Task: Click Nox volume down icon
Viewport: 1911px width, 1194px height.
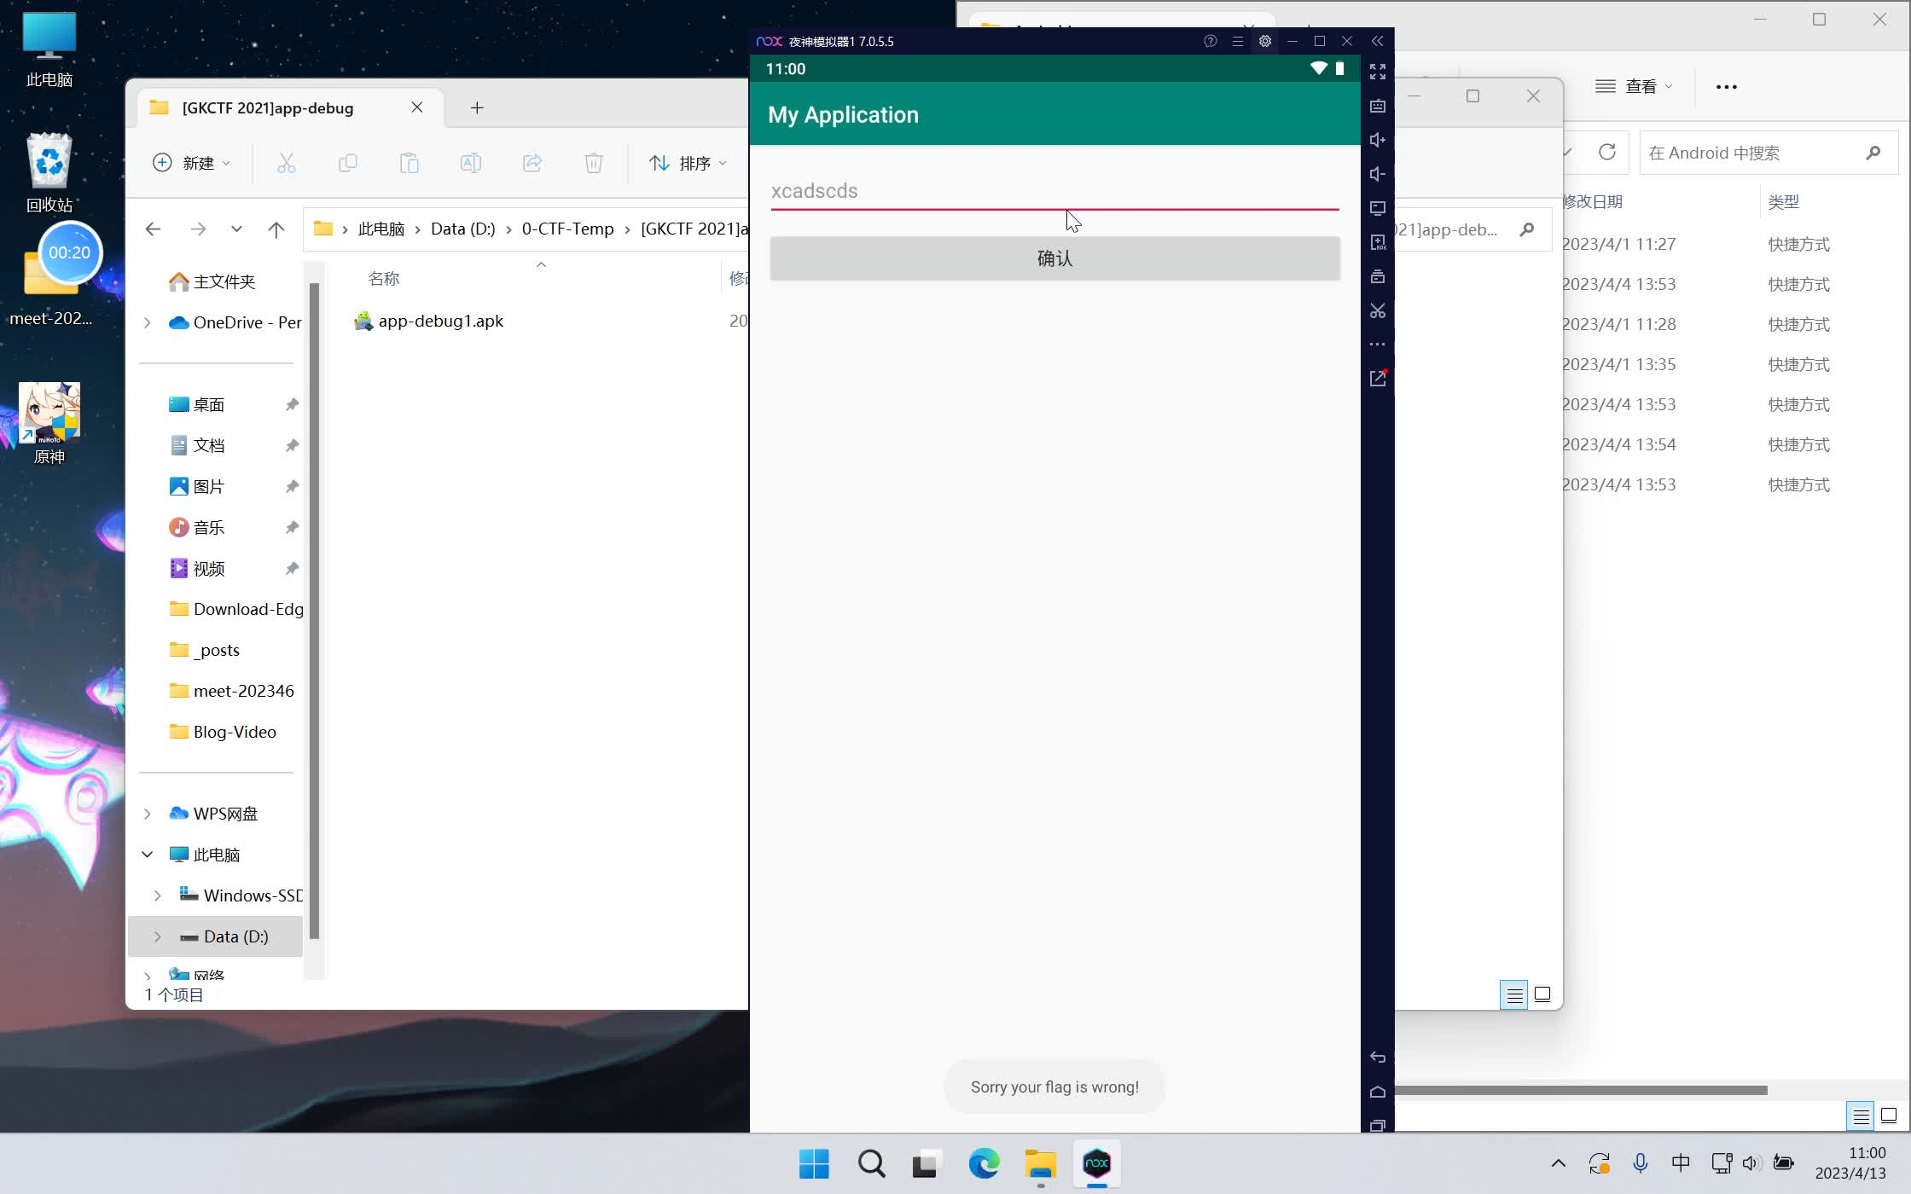Action: tap(1377, 174)
